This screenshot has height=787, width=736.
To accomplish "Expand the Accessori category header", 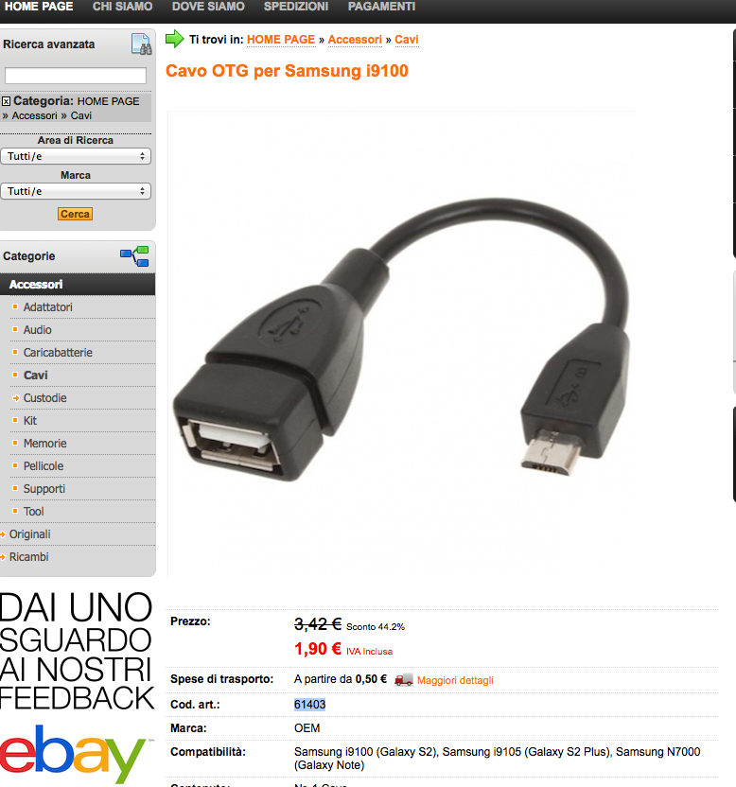I will click(x=78, y=284).
